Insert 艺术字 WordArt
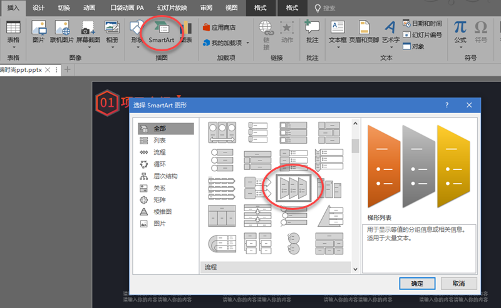This screenshot has width=501, height=308. 390,32
